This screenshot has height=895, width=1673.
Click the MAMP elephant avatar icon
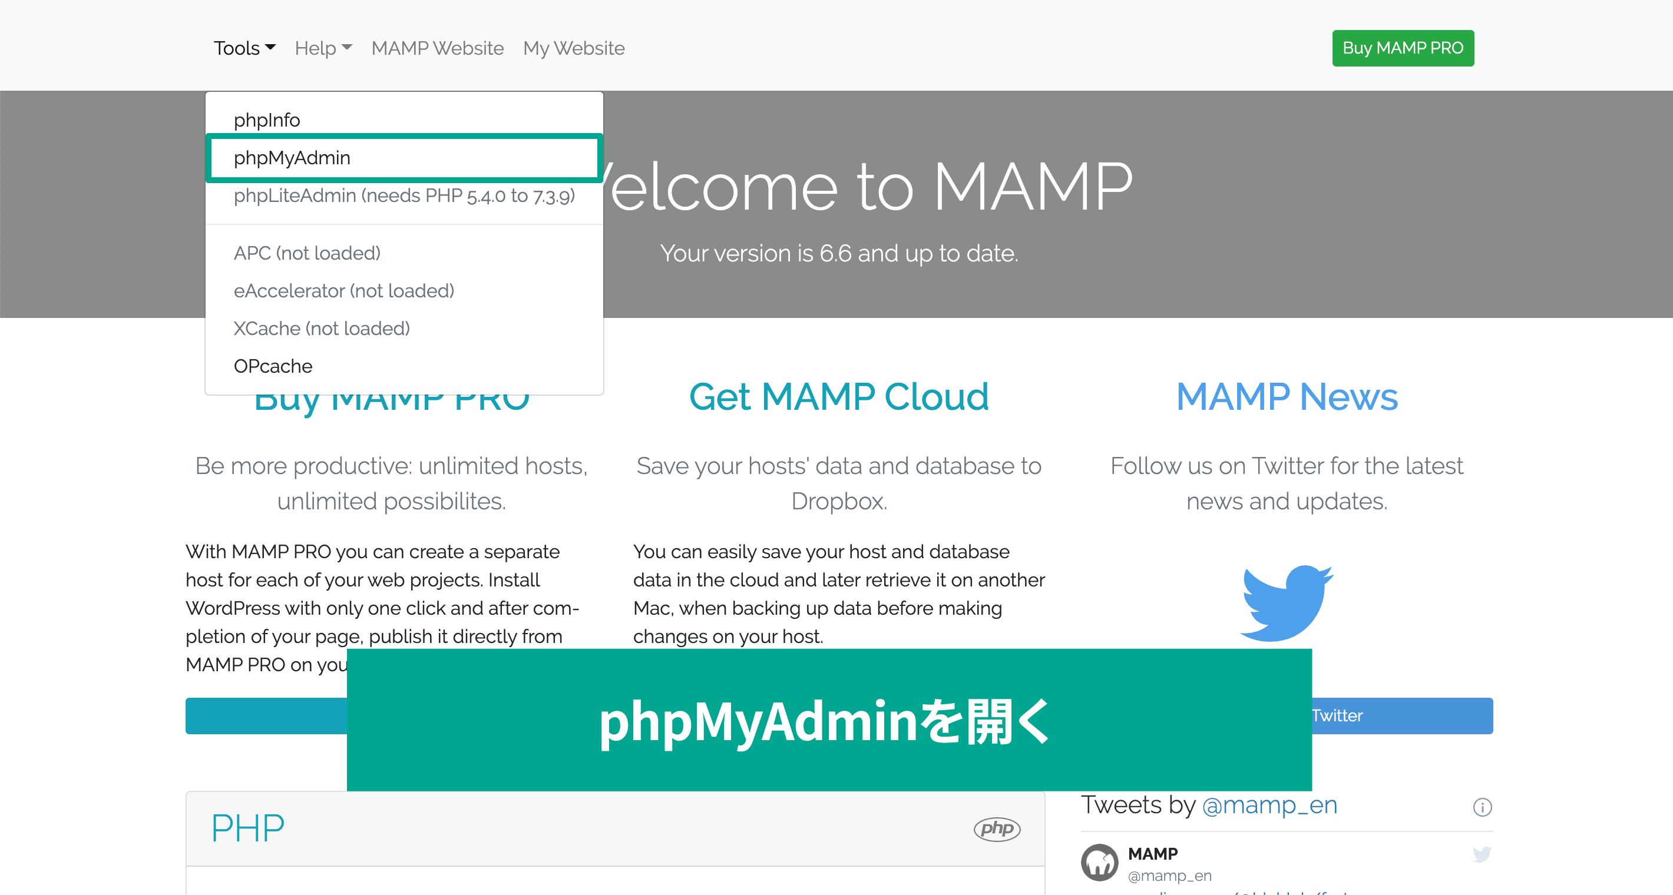point(1099,862)
